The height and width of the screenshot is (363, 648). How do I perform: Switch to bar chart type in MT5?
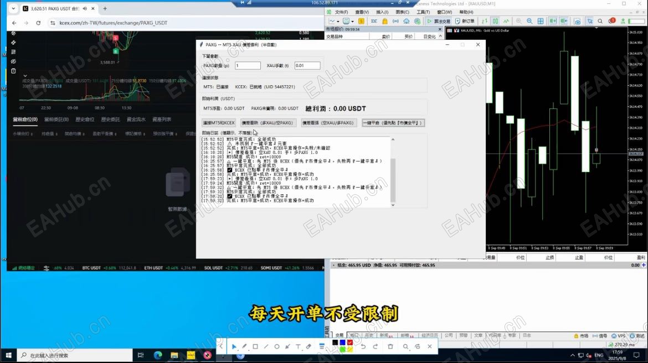[485, 21]
